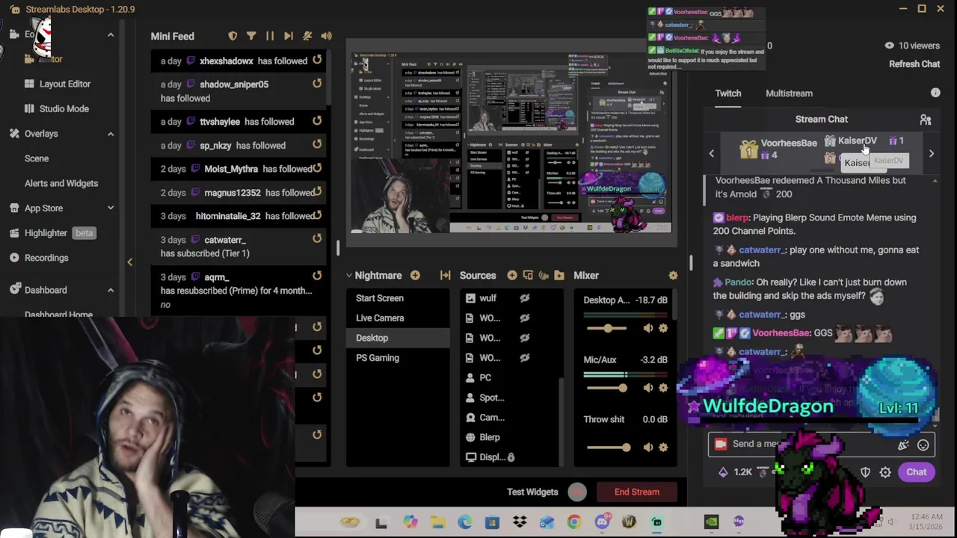
Task: Open Discord from the taskbar
Action: (602, 522)
